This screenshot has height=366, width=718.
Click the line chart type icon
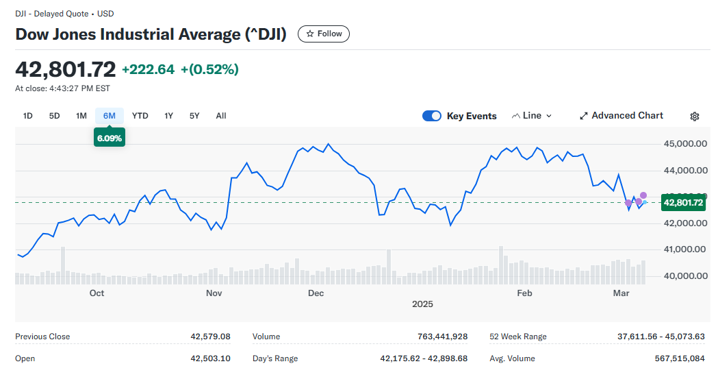point(516,116)
